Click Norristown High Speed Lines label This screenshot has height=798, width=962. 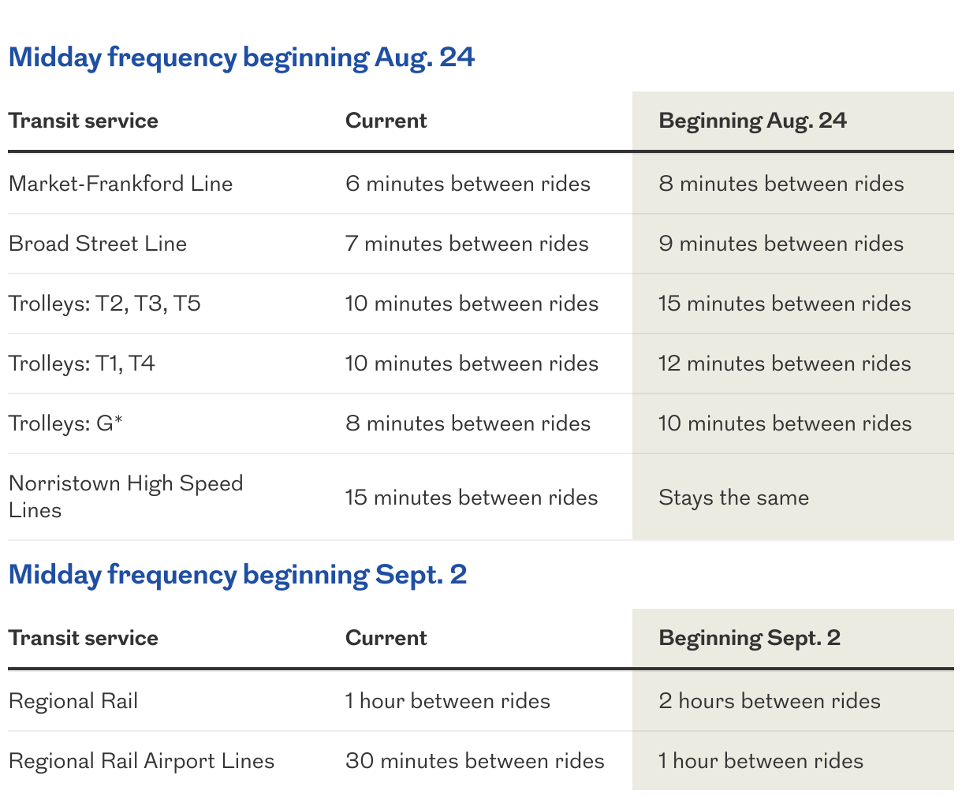point(125,496)
